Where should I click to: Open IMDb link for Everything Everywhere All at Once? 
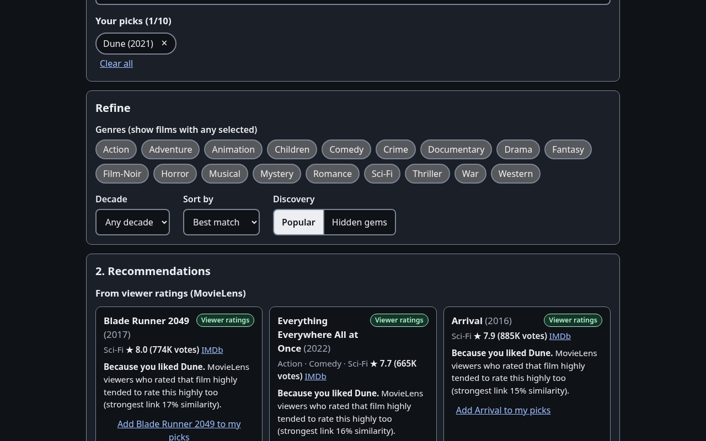[x=315, y=376]
